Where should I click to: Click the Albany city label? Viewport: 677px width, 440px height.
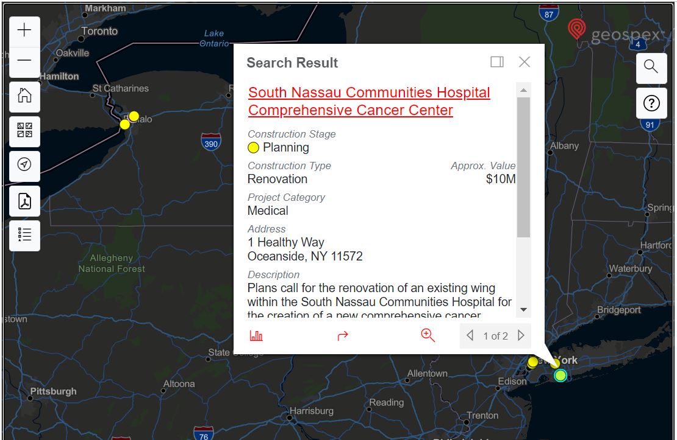pos(564,145)
